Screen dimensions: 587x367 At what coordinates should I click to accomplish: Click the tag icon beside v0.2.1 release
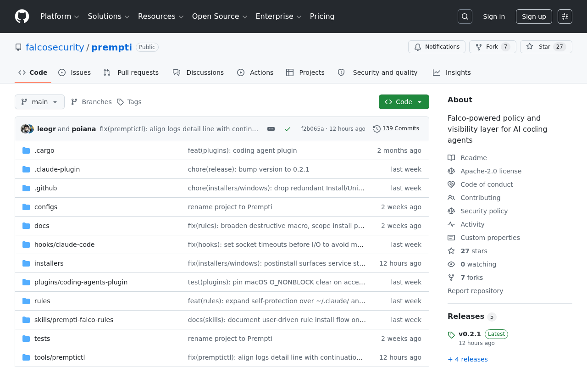(x=451, y=335)
